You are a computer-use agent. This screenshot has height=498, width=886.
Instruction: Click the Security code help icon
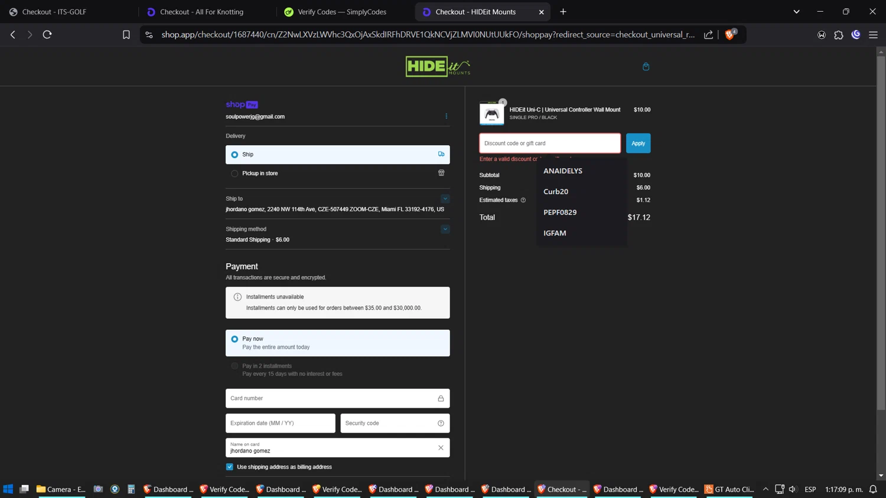(x=441, y=423)
